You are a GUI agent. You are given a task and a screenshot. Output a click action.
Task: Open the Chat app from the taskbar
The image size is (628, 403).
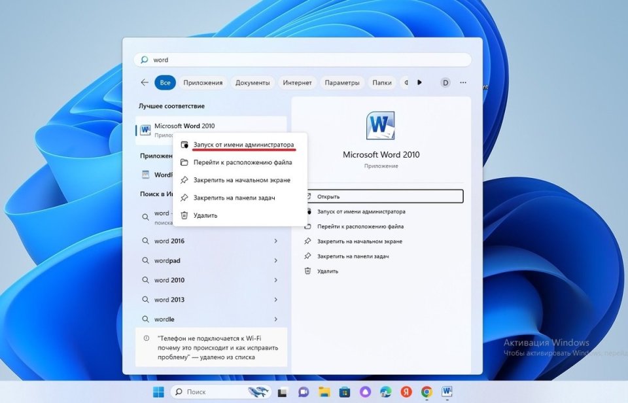[x=302, y=393]
